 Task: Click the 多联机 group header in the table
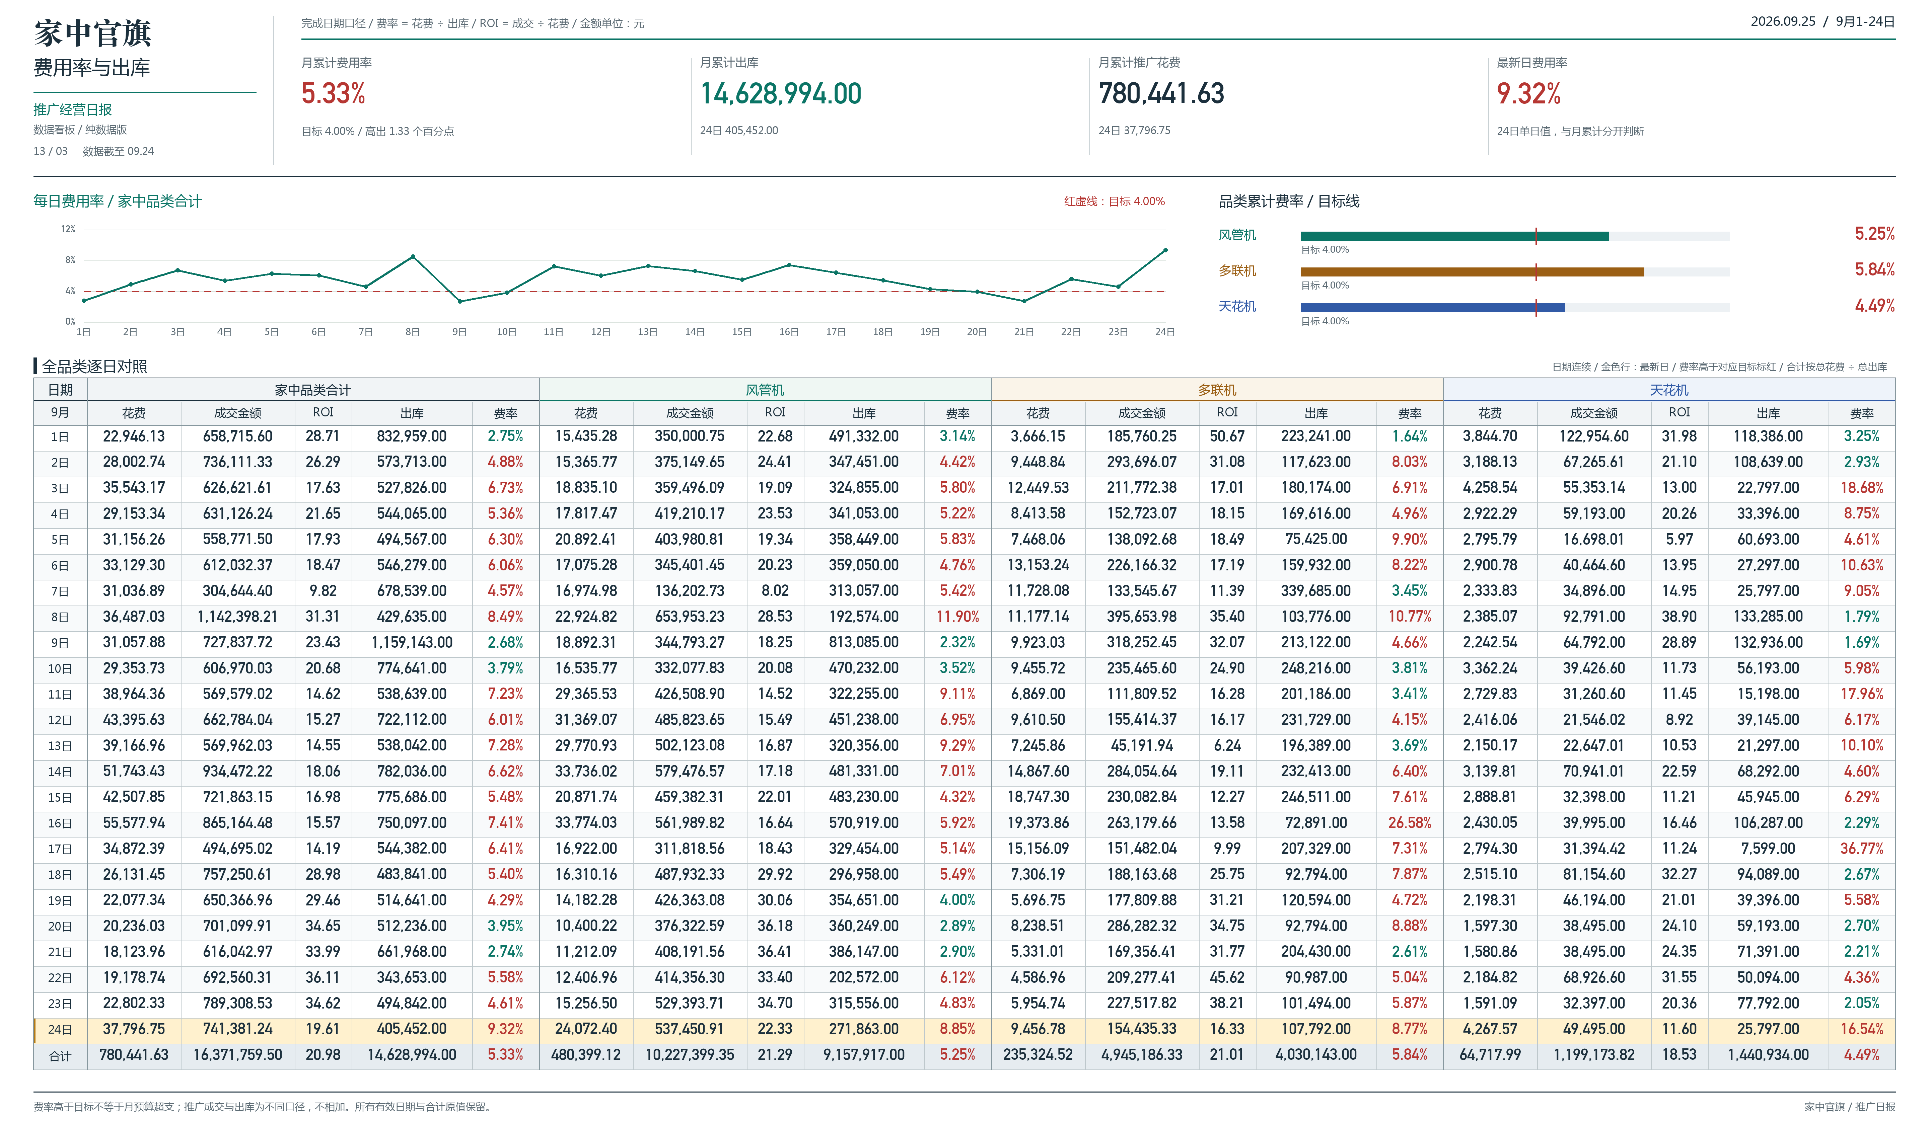(1217, 390)
